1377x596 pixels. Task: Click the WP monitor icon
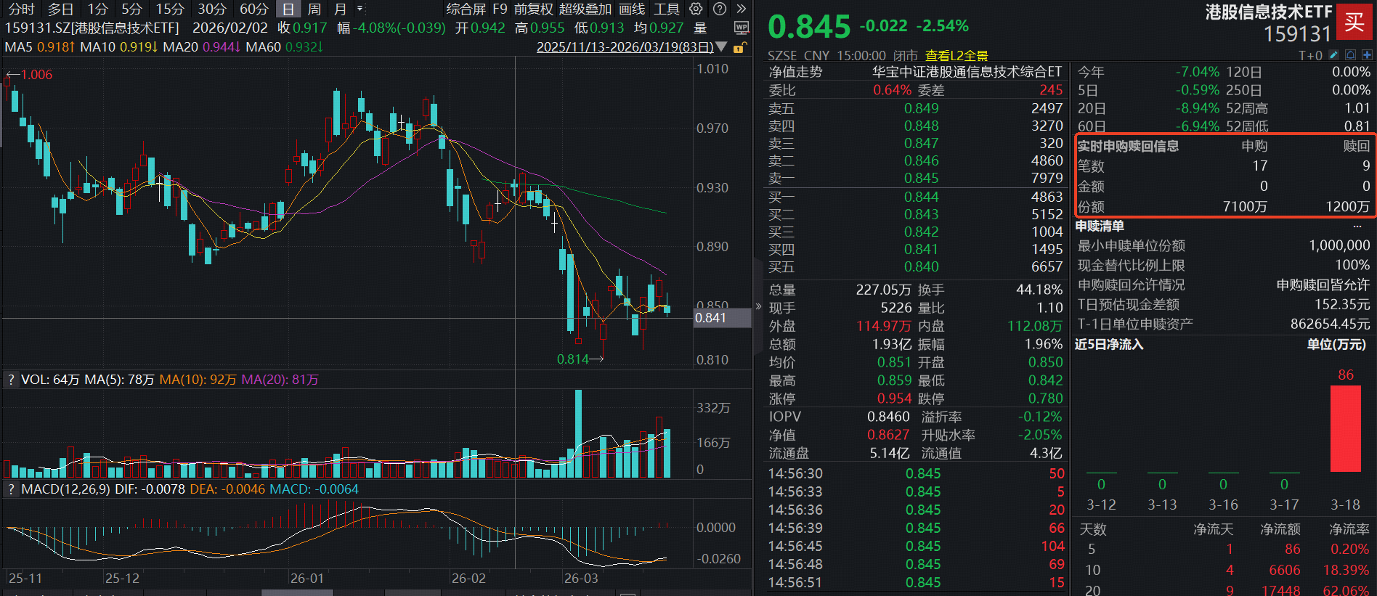click(741, 28)
